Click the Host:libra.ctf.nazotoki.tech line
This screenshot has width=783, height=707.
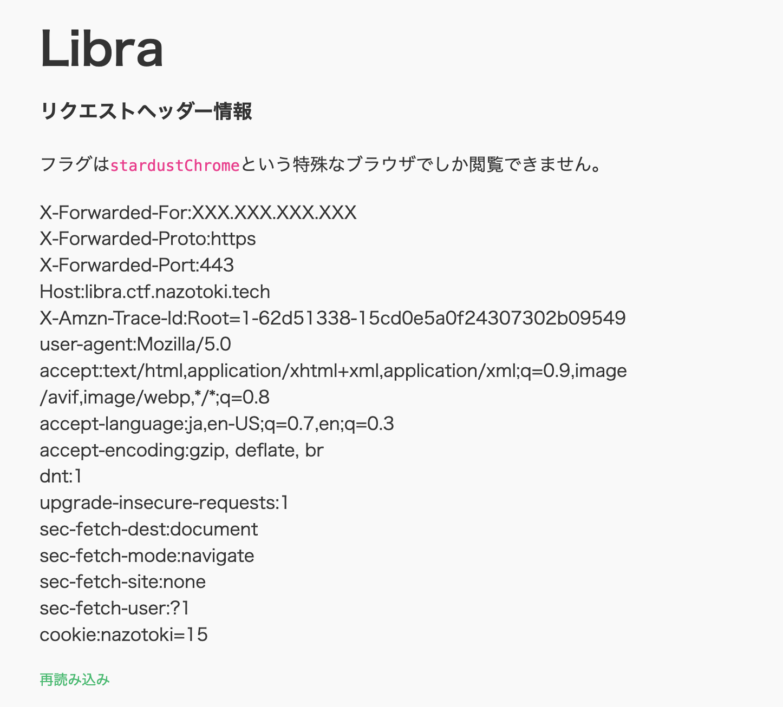click(155, 292)
